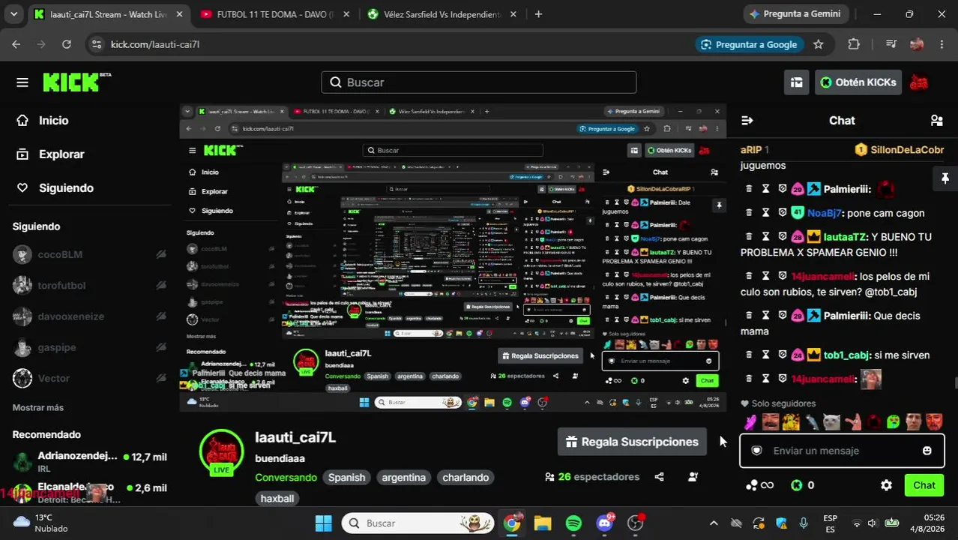Screen dimensions: 958x540
Task: Open chat settings gear icon
Action: (x=886, y=485)
